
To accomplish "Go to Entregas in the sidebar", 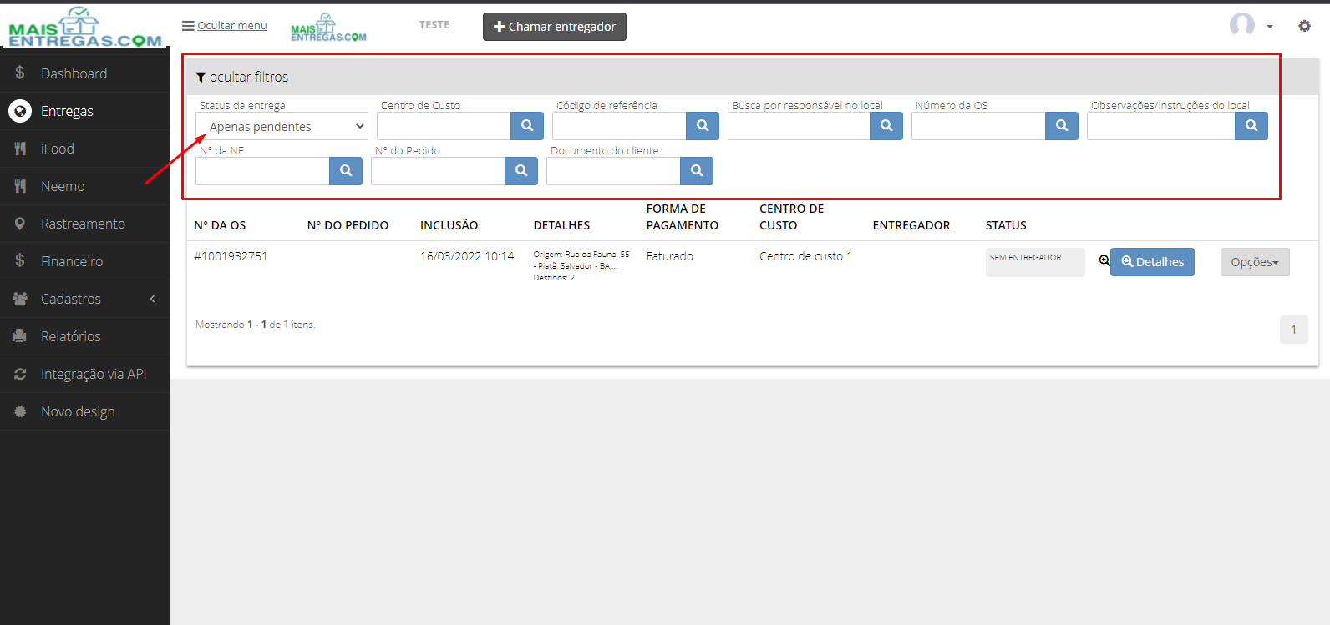I will pos(84,111).
